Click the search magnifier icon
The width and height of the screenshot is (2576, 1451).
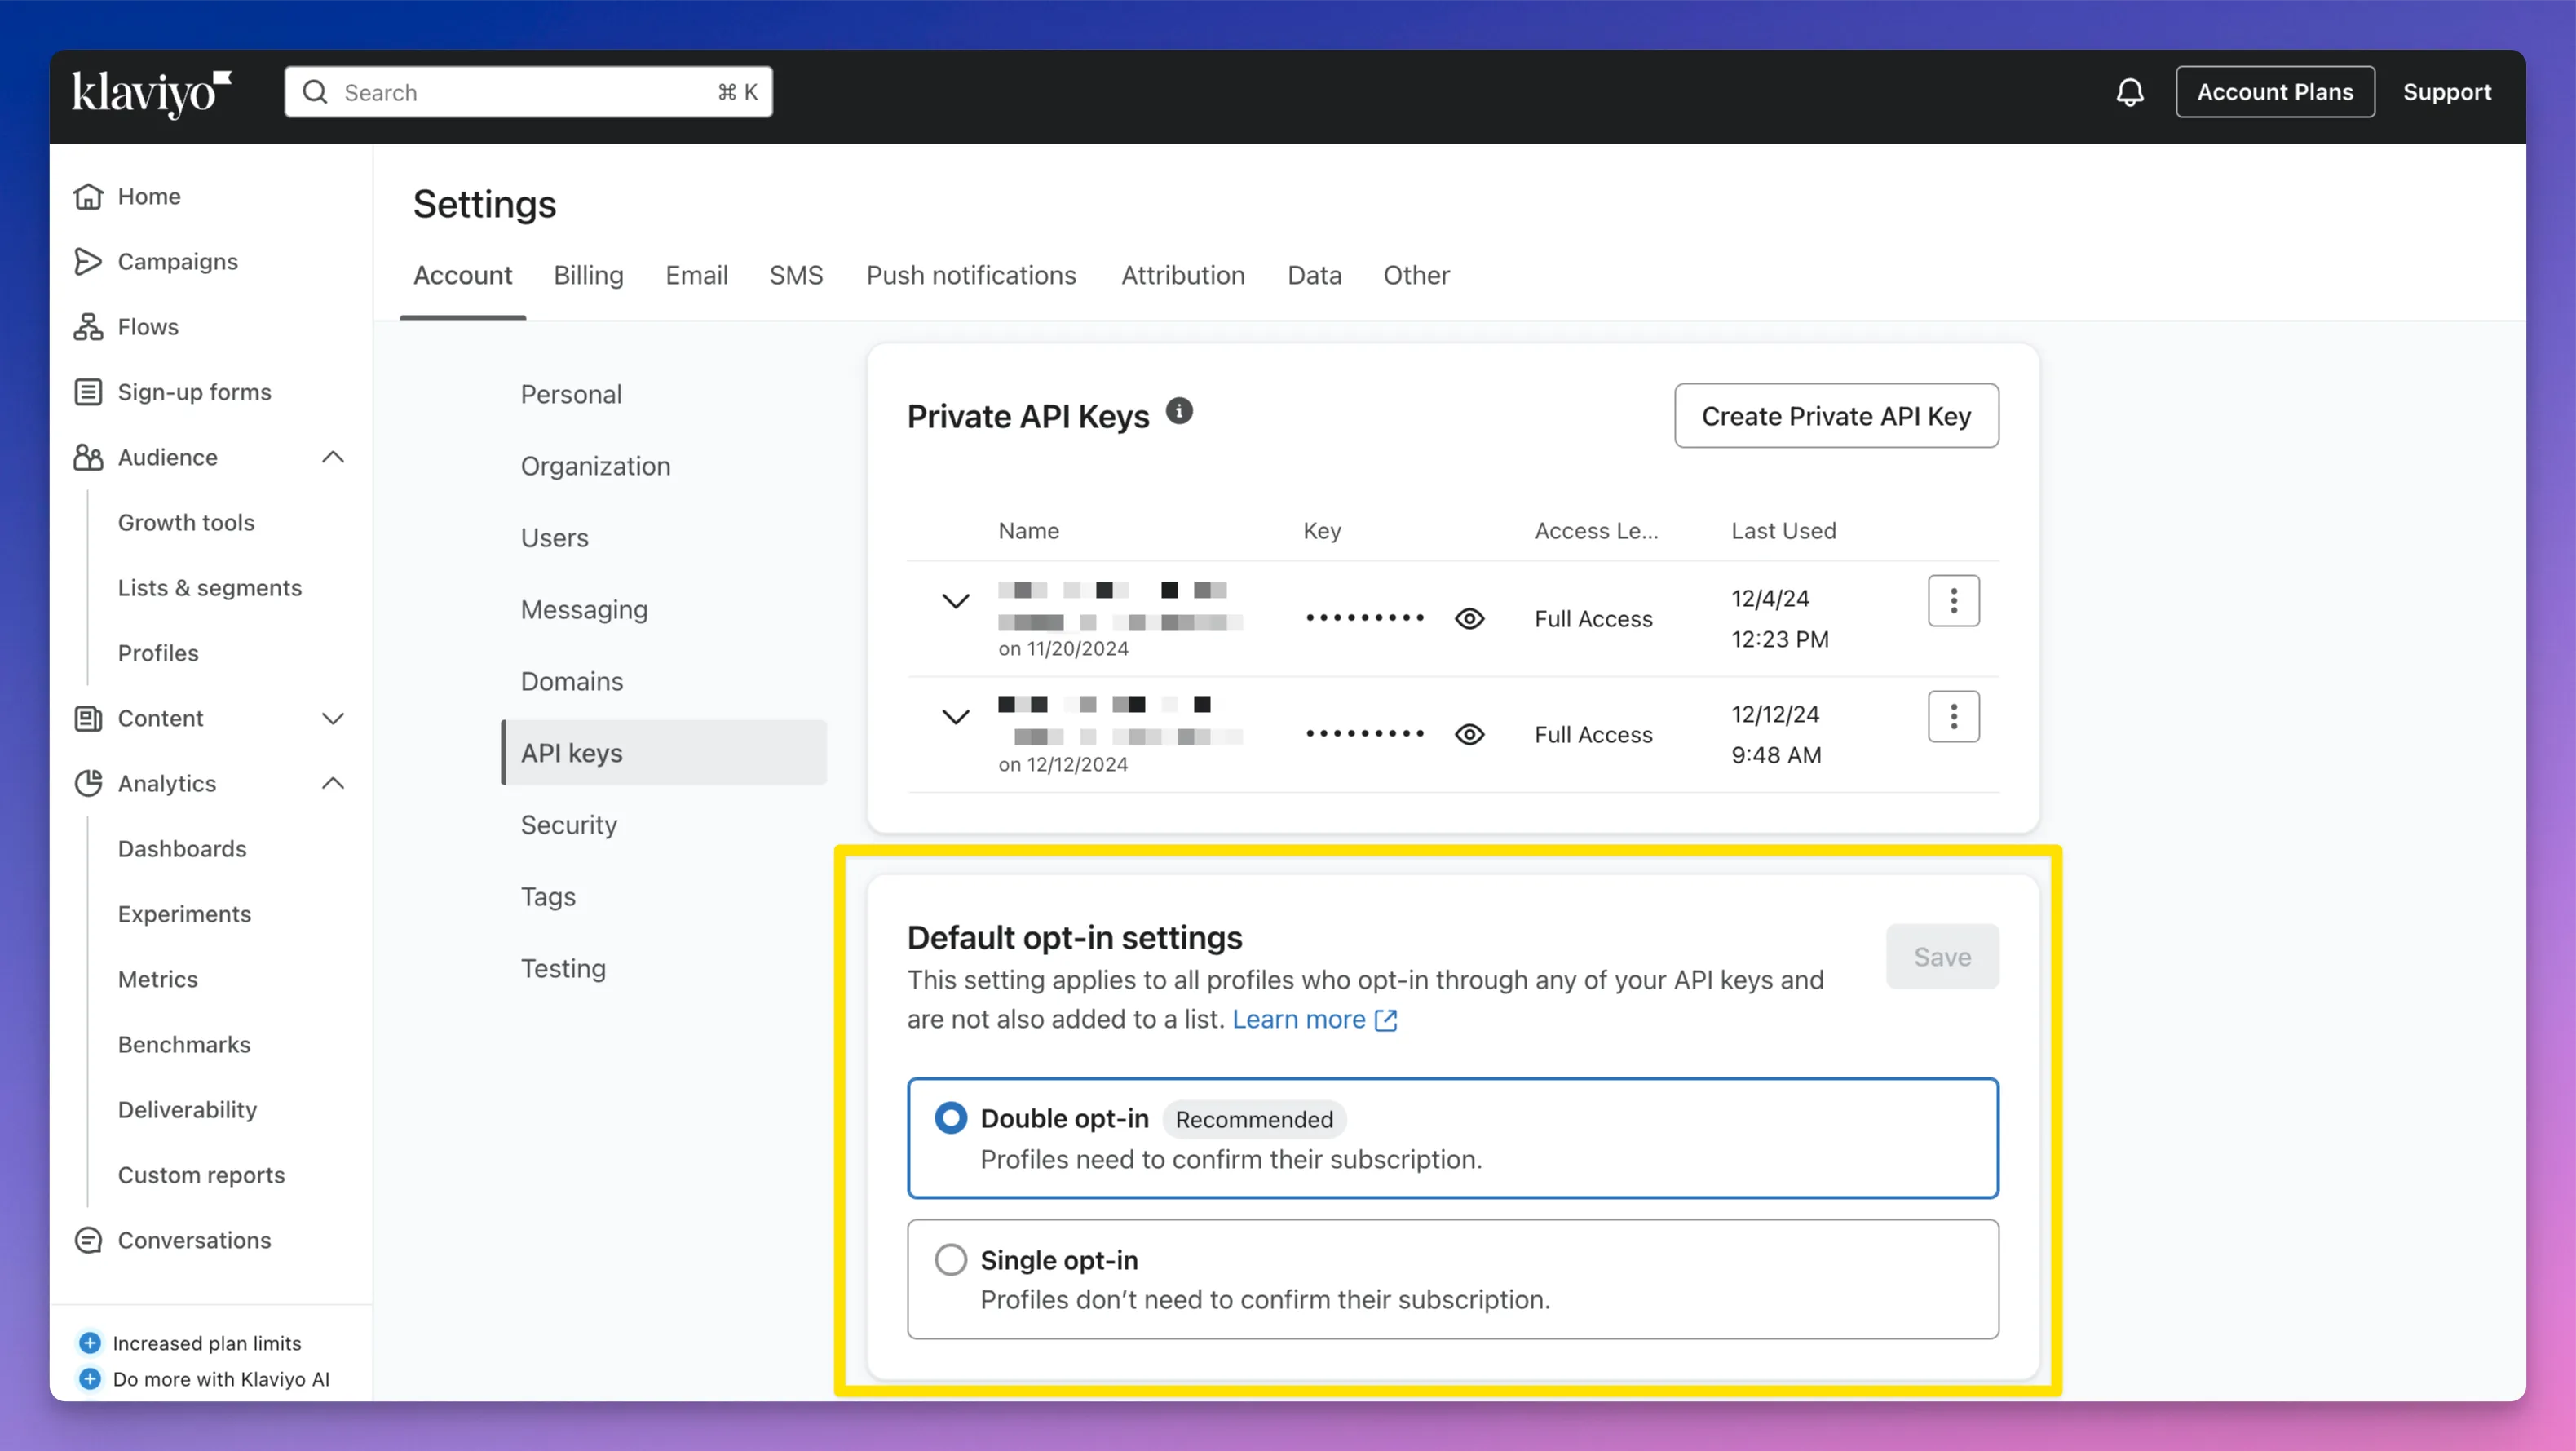pos(315,92)
